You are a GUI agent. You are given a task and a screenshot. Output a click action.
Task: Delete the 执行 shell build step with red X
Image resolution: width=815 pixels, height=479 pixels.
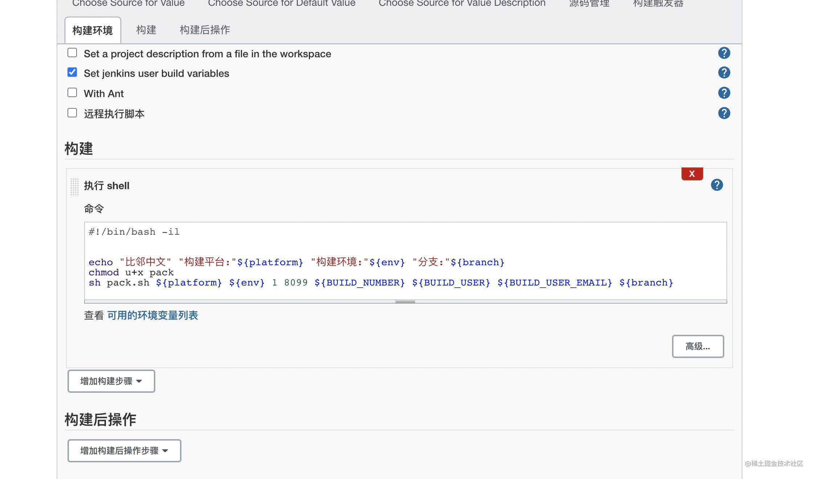(692, 174)
